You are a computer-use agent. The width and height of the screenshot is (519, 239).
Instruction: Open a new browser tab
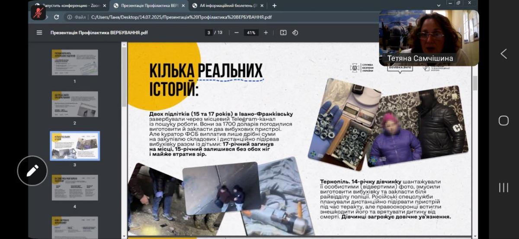pyautogui.click(x=274, y=6)
